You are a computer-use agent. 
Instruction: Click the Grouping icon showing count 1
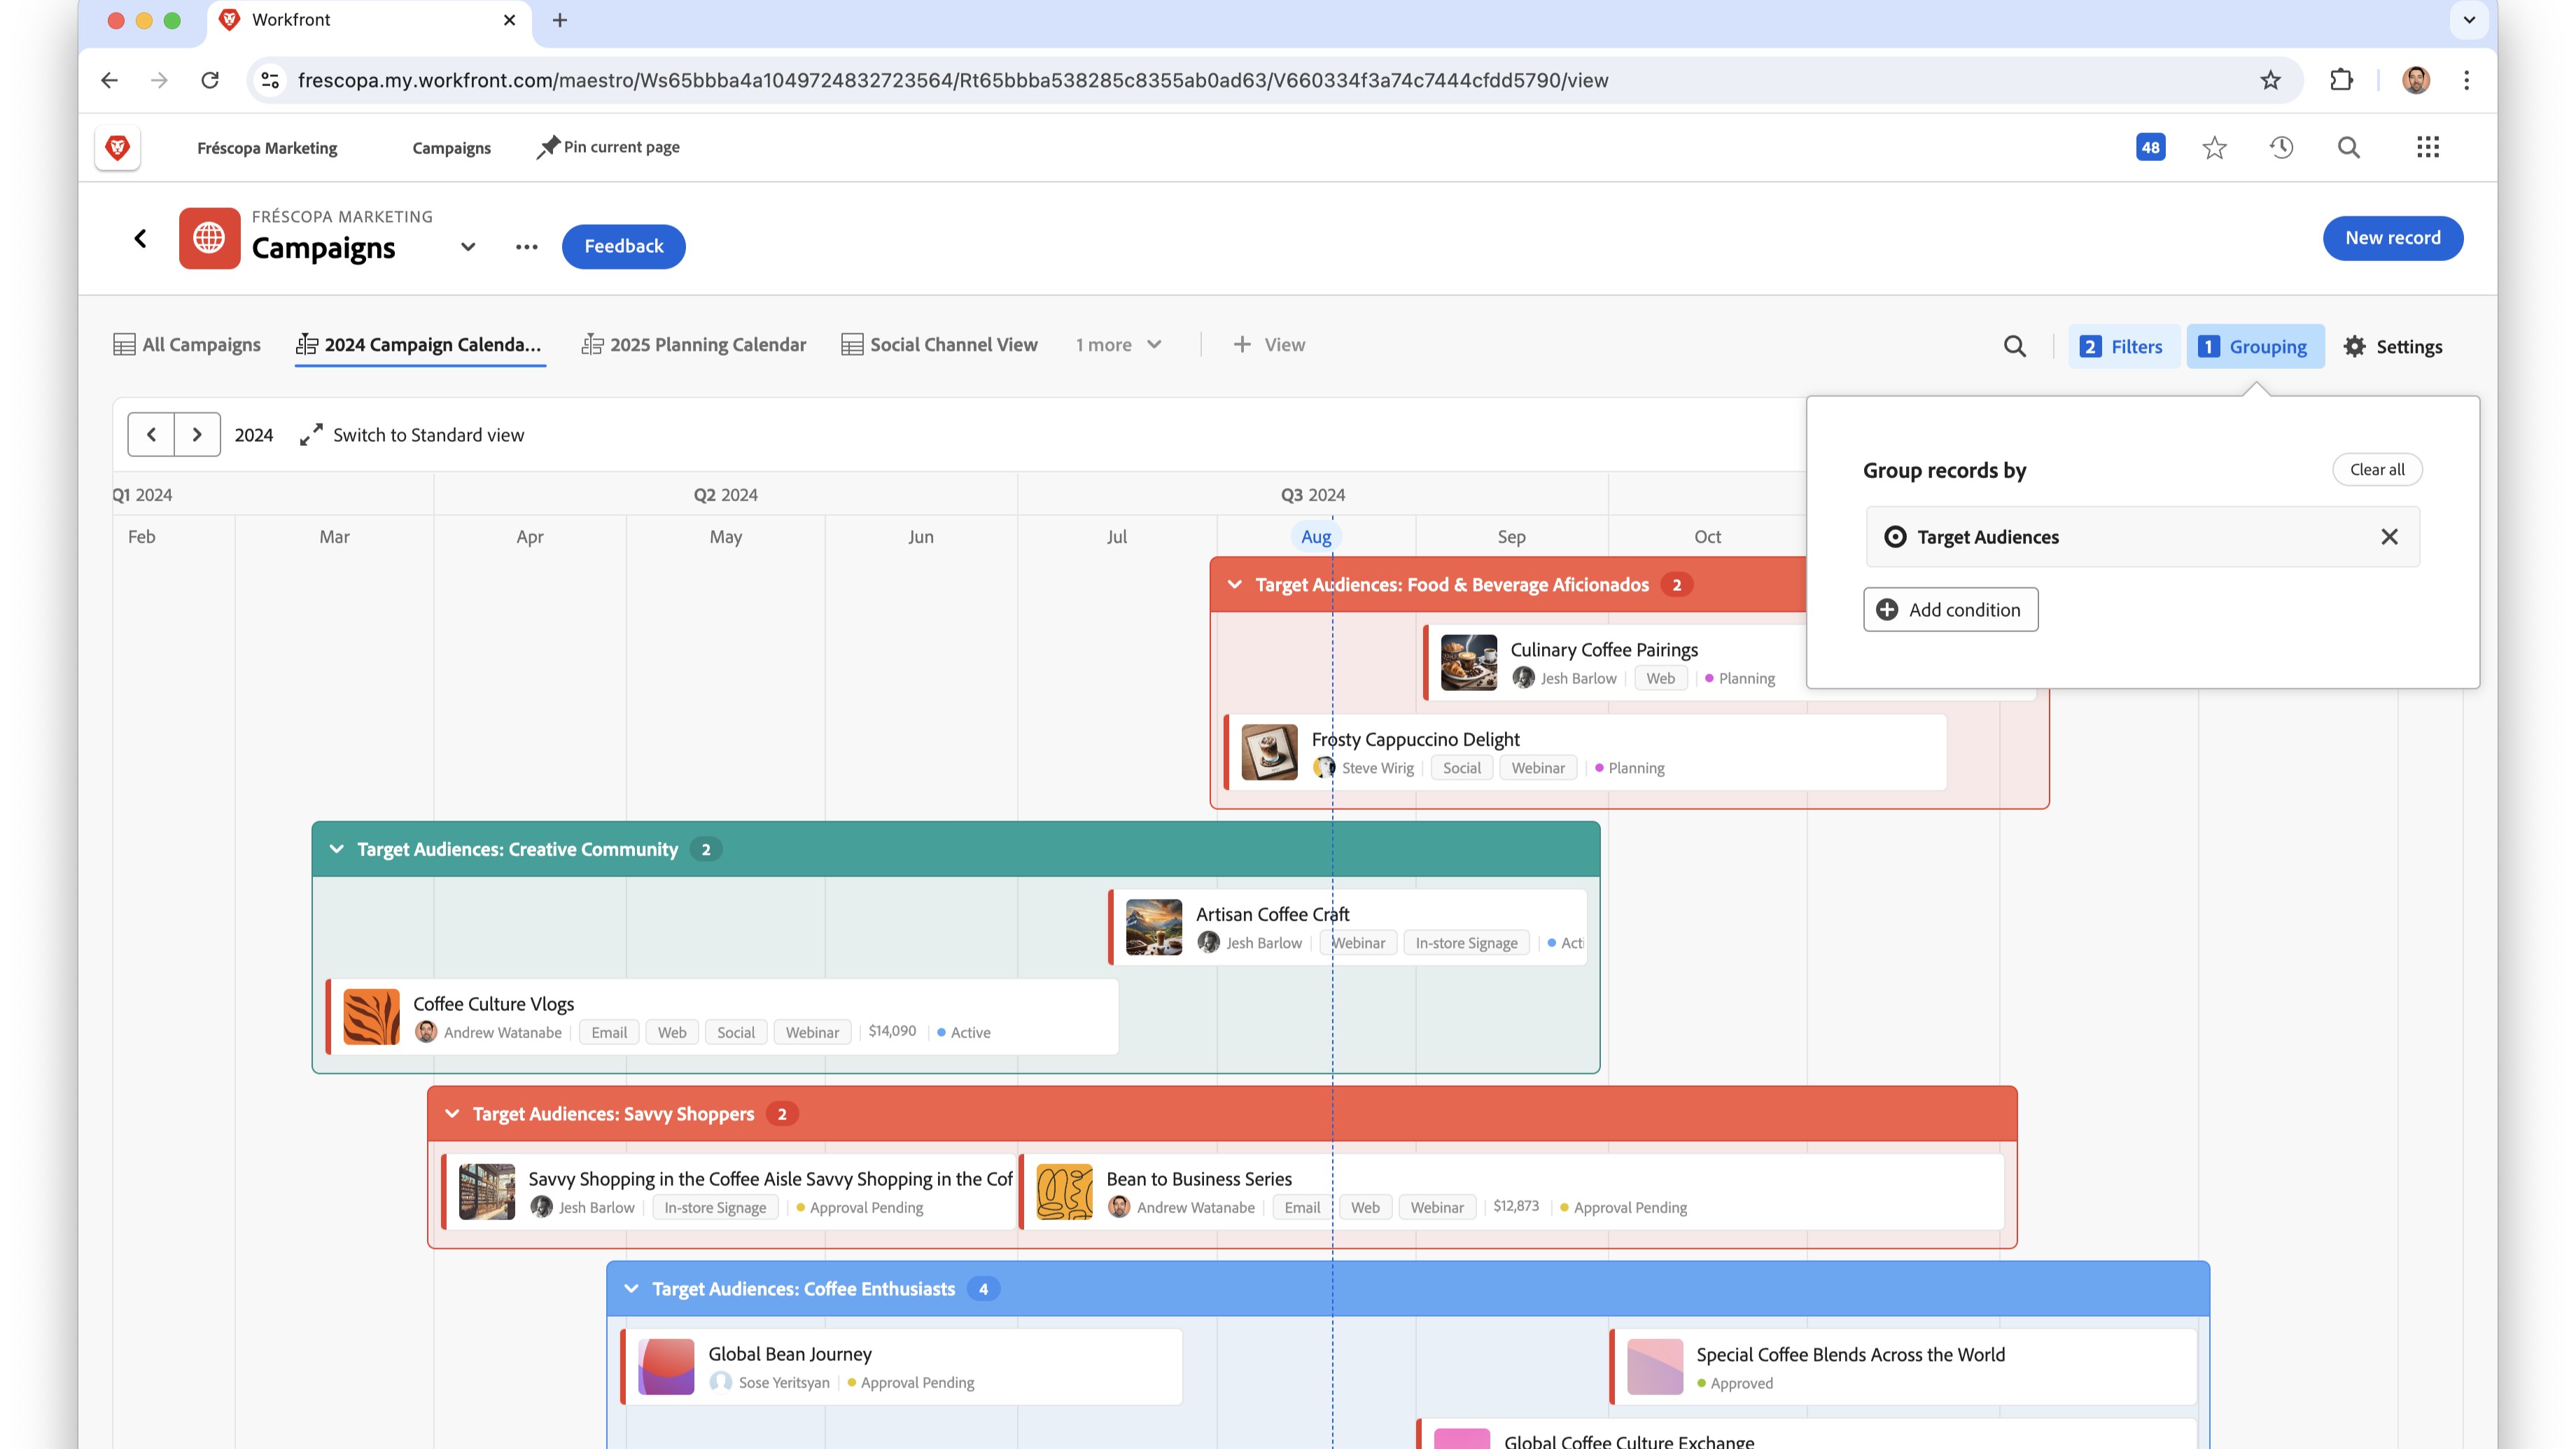coord(2256,345)
